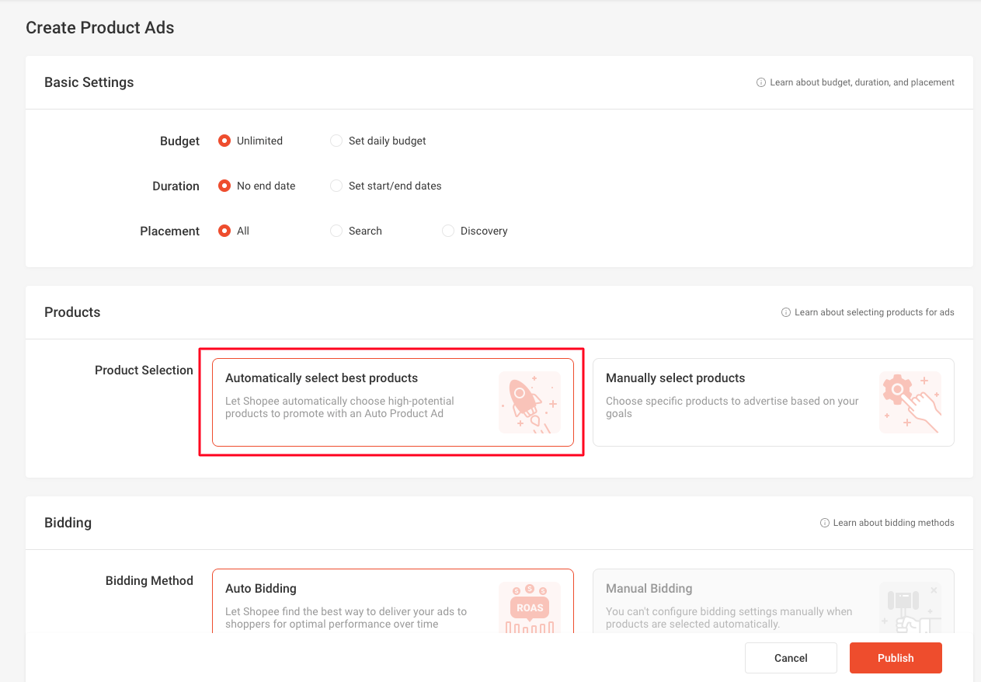Click the Basic Settings section title
Image resolution: width=981 pixels, height=682 pixels.
(89, 82)
